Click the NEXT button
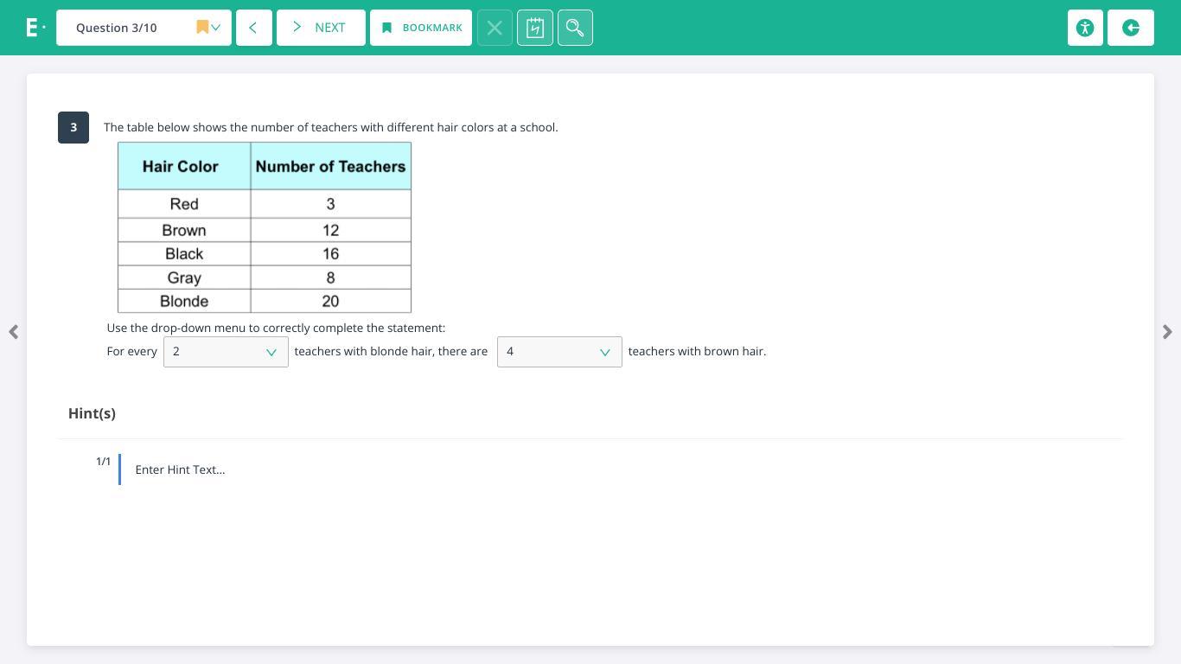1181x664 pixels. (x=321, y=28)
